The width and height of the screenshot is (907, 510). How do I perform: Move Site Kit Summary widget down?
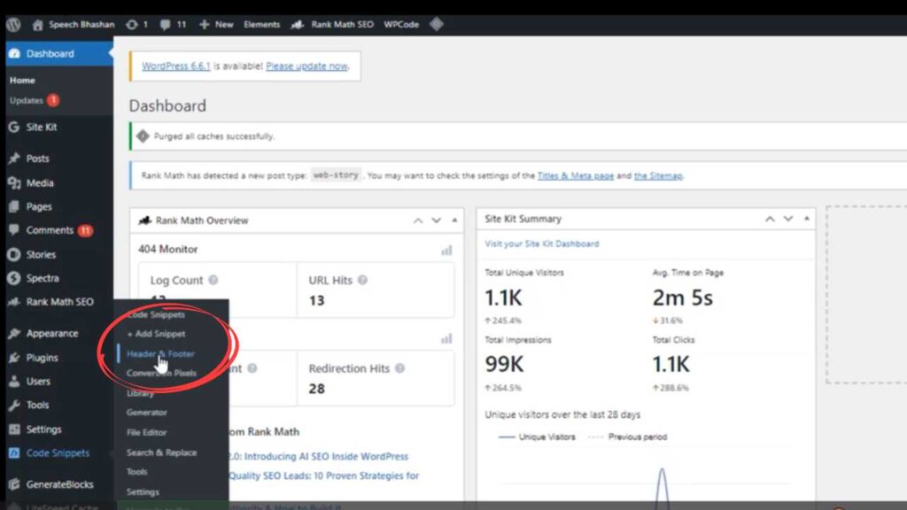click(x=788, y=219)
